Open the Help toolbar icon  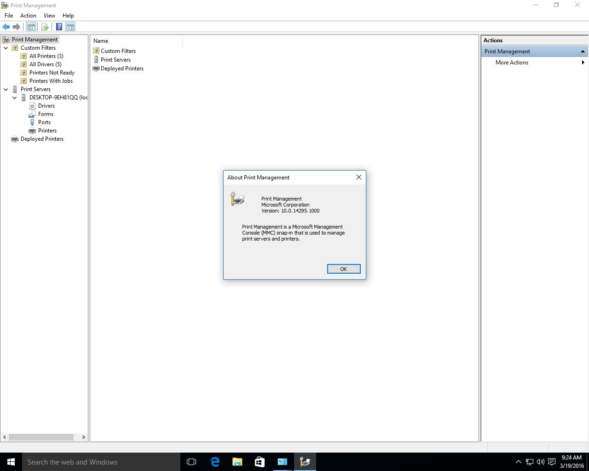[x=59, y=27]
